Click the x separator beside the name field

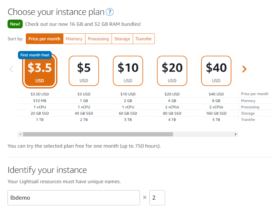tap(145, 198)
